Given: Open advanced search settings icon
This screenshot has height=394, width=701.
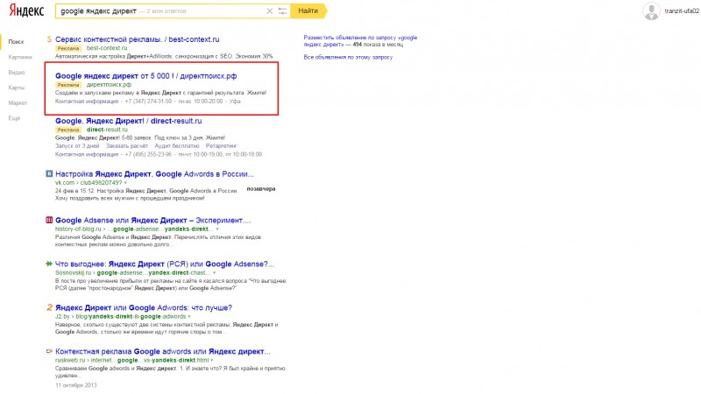Looking at the screenshot, I should pos(282,11).
